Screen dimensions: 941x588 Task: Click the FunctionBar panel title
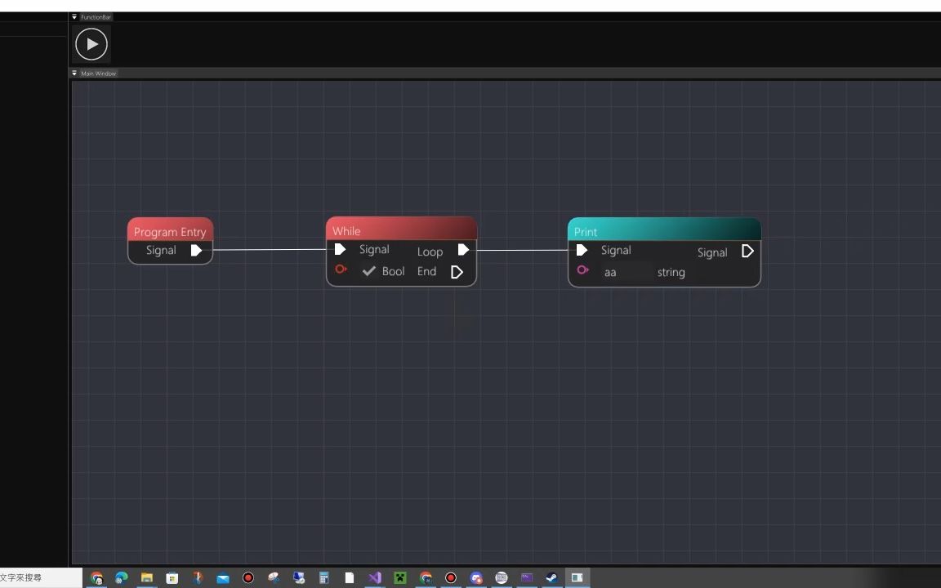[96, 17]
